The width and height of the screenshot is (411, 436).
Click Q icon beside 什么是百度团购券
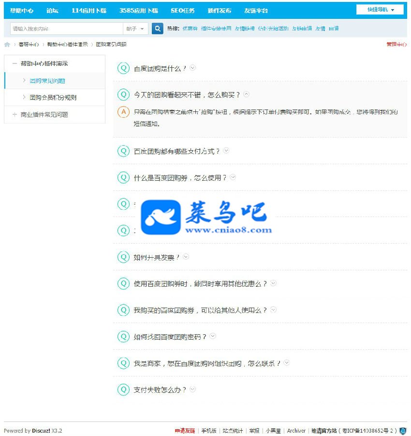(123, 177)
